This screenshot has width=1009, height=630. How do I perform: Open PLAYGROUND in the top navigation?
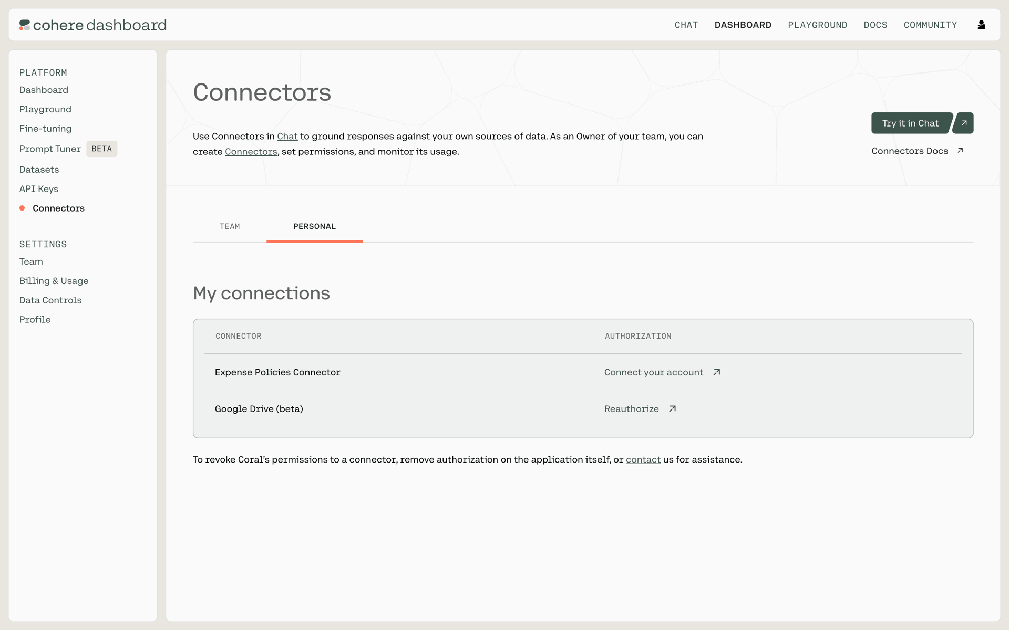coord(818,25)
